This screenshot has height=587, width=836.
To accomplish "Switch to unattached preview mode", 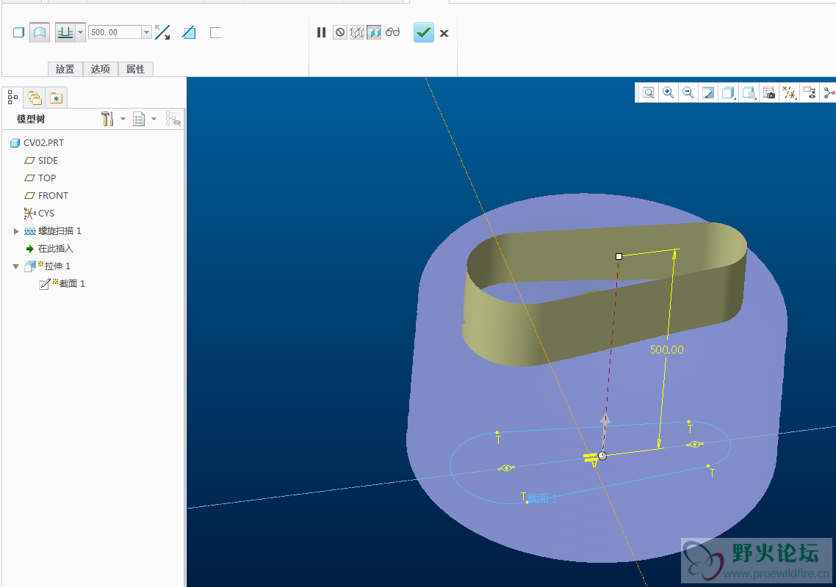I will click(x=357, y=32).
